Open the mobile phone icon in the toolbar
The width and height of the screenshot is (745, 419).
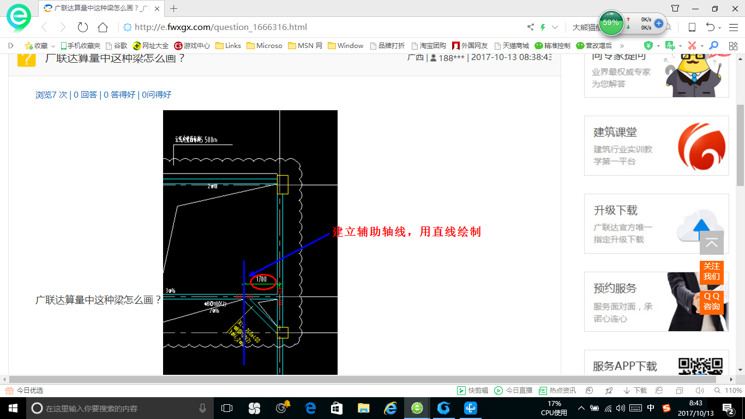tap(692, 27)
